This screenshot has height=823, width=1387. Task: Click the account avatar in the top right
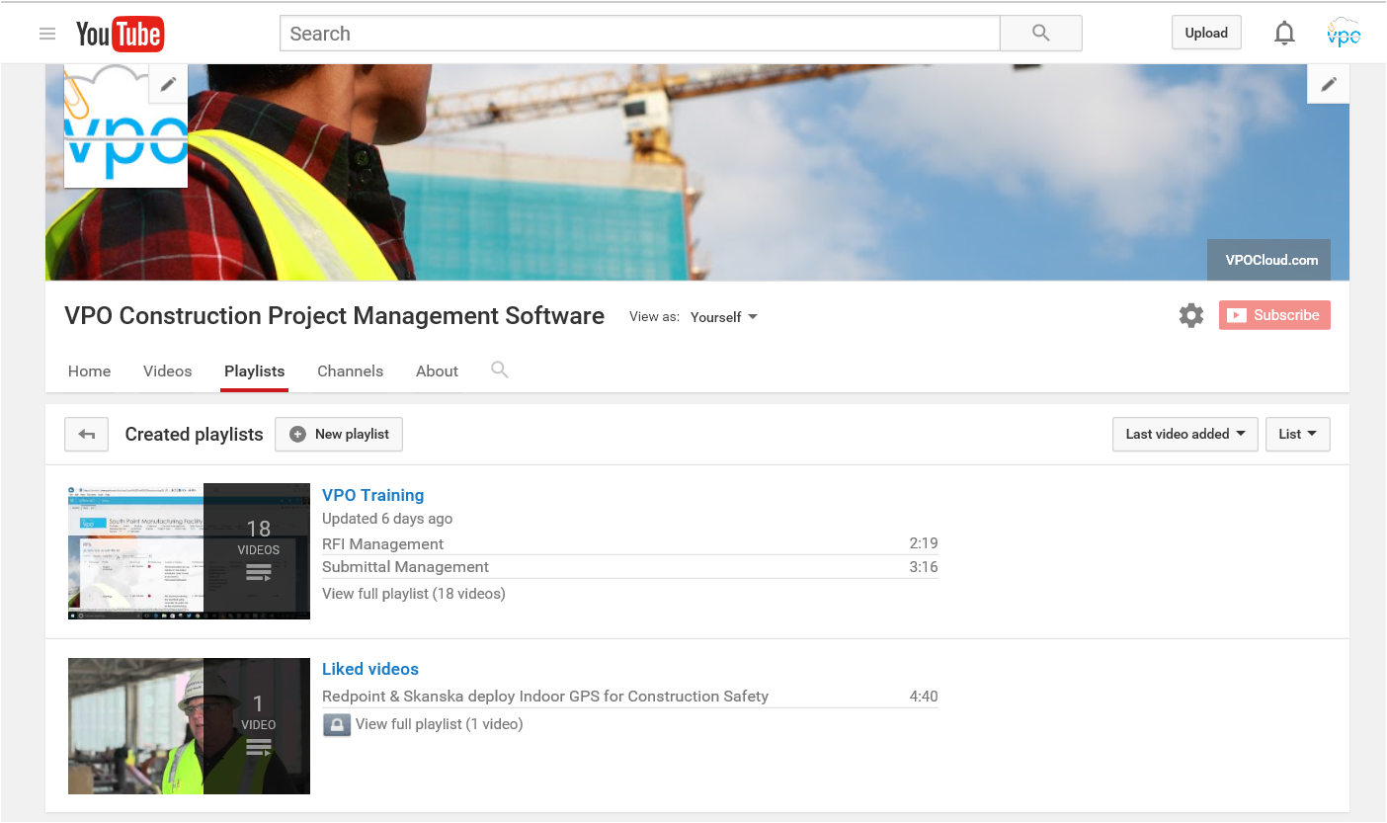[x=1344, y=33]
